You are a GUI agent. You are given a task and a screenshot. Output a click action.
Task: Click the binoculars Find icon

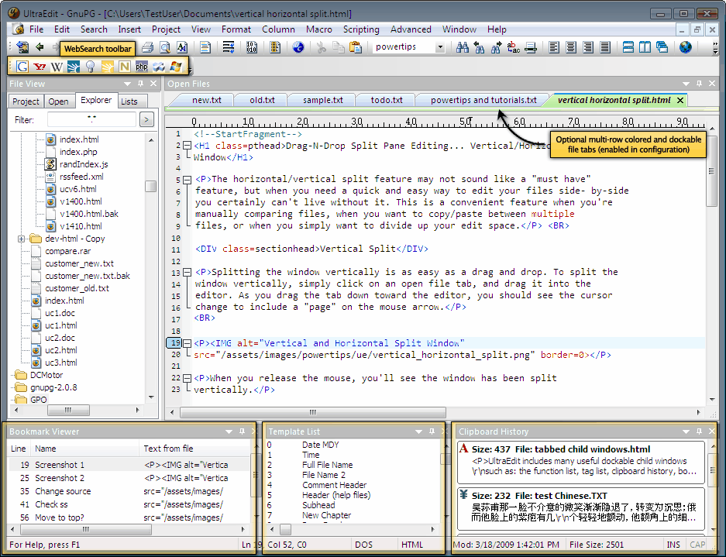coord(462,47)
